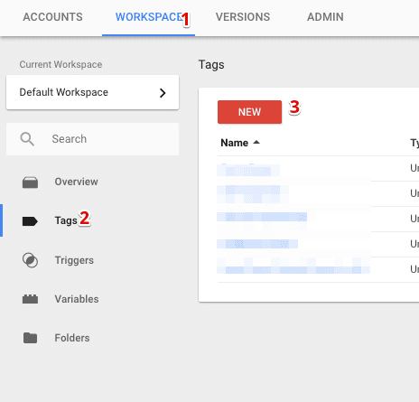Open the third blurred tag name link
This screenshot has width=419, height=402.
pos(262,217)
